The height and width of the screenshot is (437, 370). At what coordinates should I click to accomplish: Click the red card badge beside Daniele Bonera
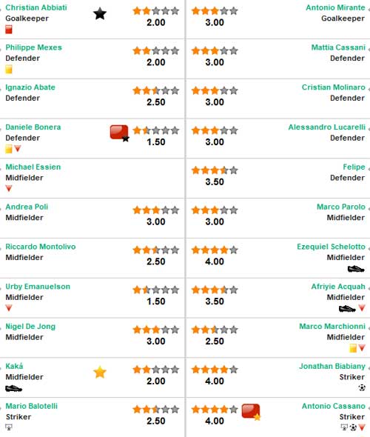tap(119, 133)
